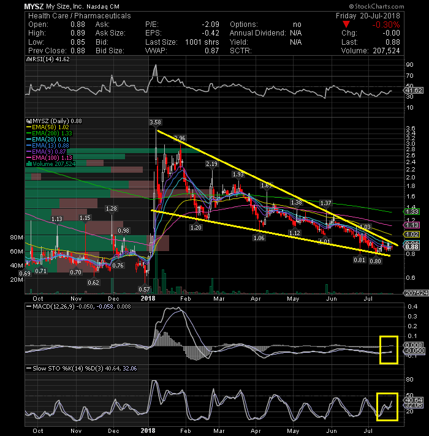Click the 1.20 low price label
Viewport: 429px width, 436px height.
[196, 227]
